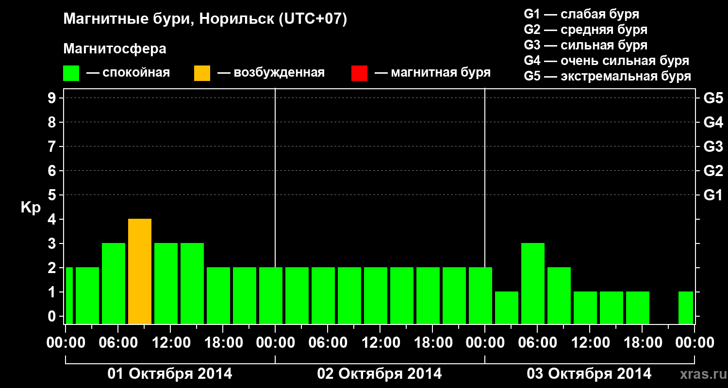
Task: Click the red 'магнитная буря' legend swatch
Action: [x=359, y=73]
